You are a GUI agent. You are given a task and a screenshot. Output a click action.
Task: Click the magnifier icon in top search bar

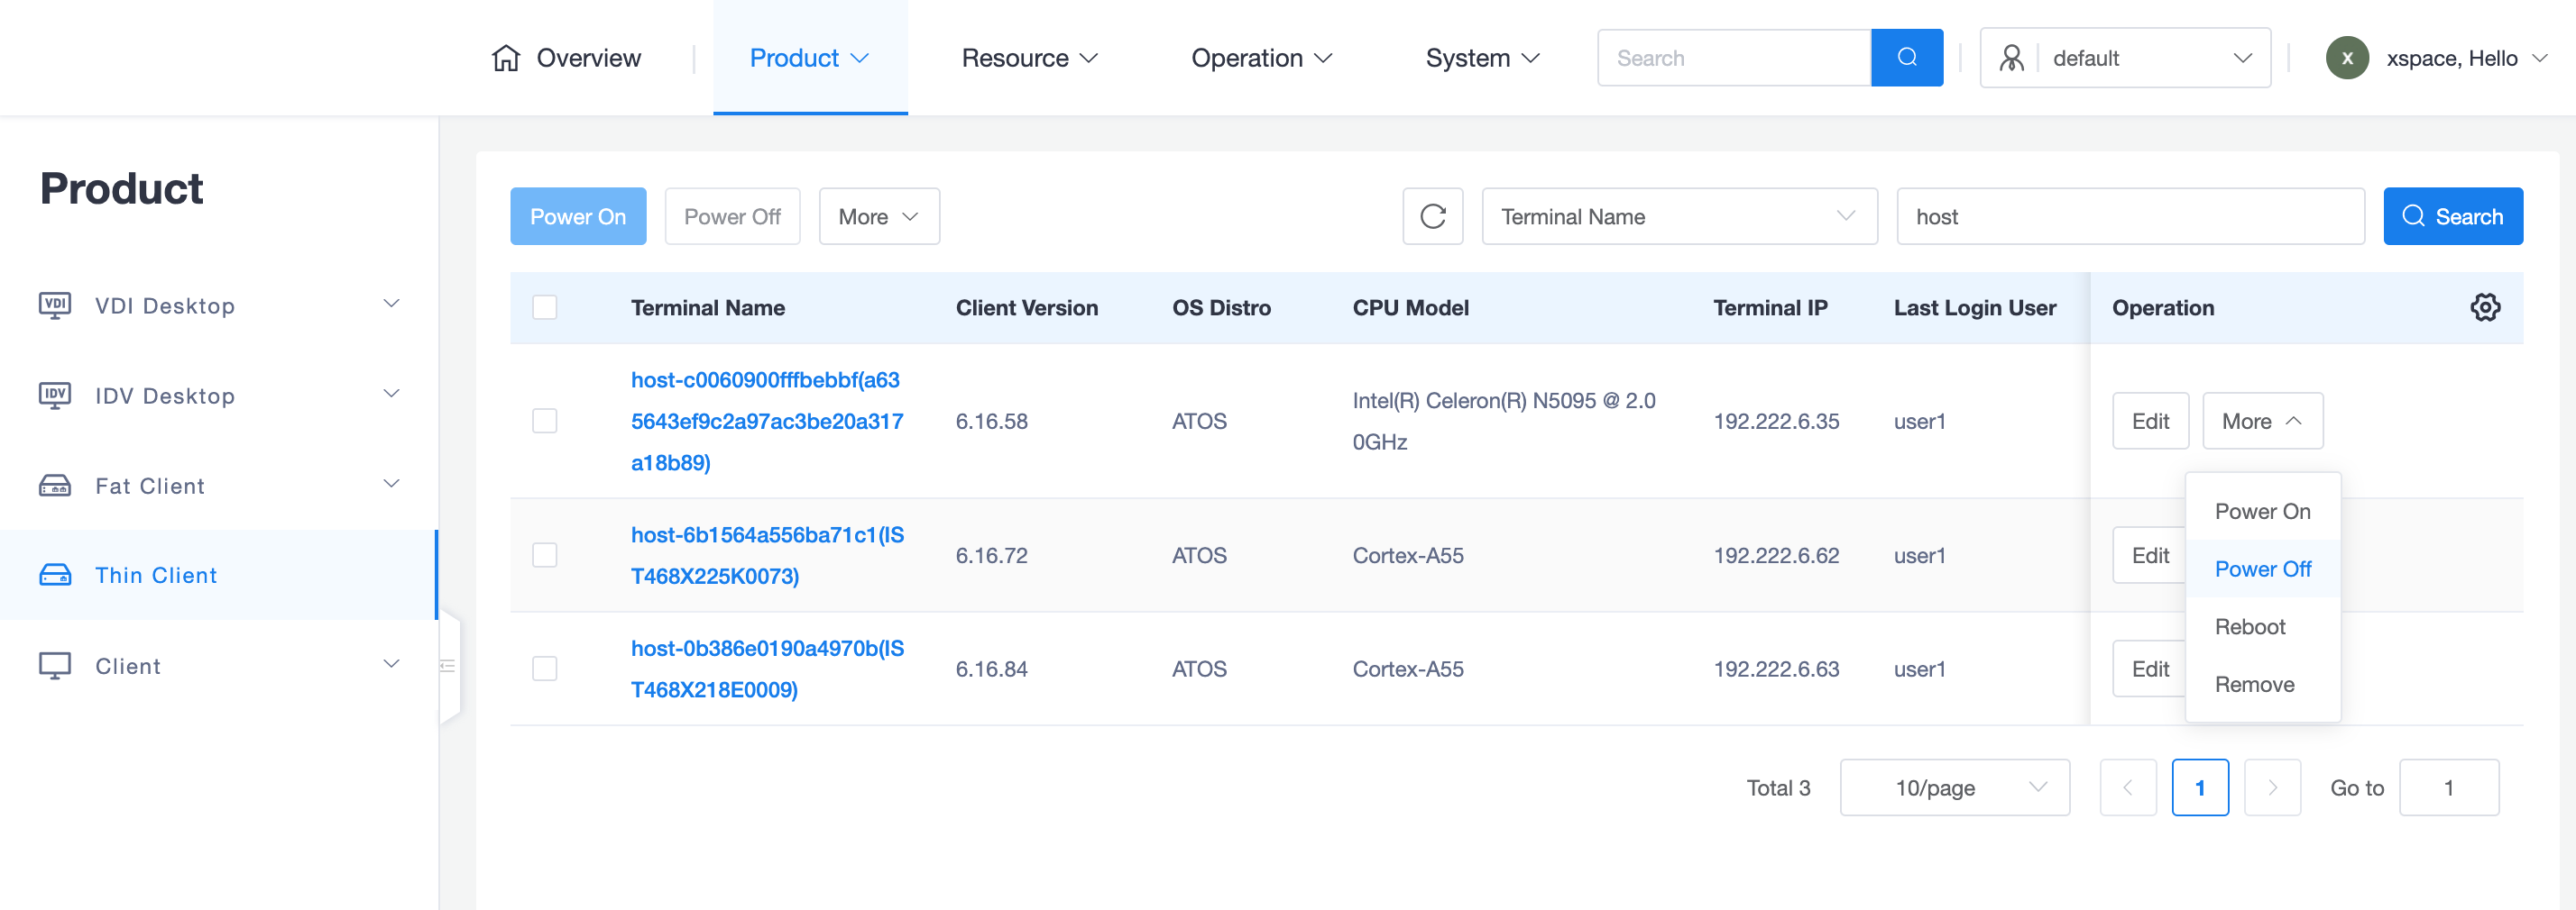coord(1906,58)
